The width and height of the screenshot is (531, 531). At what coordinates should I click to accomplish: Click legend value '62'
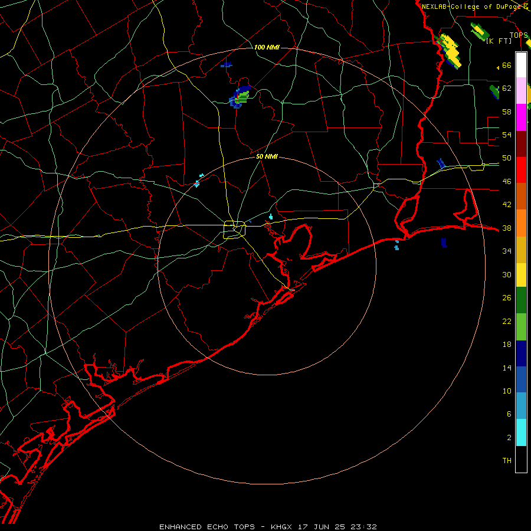click(x=507, y=88)
